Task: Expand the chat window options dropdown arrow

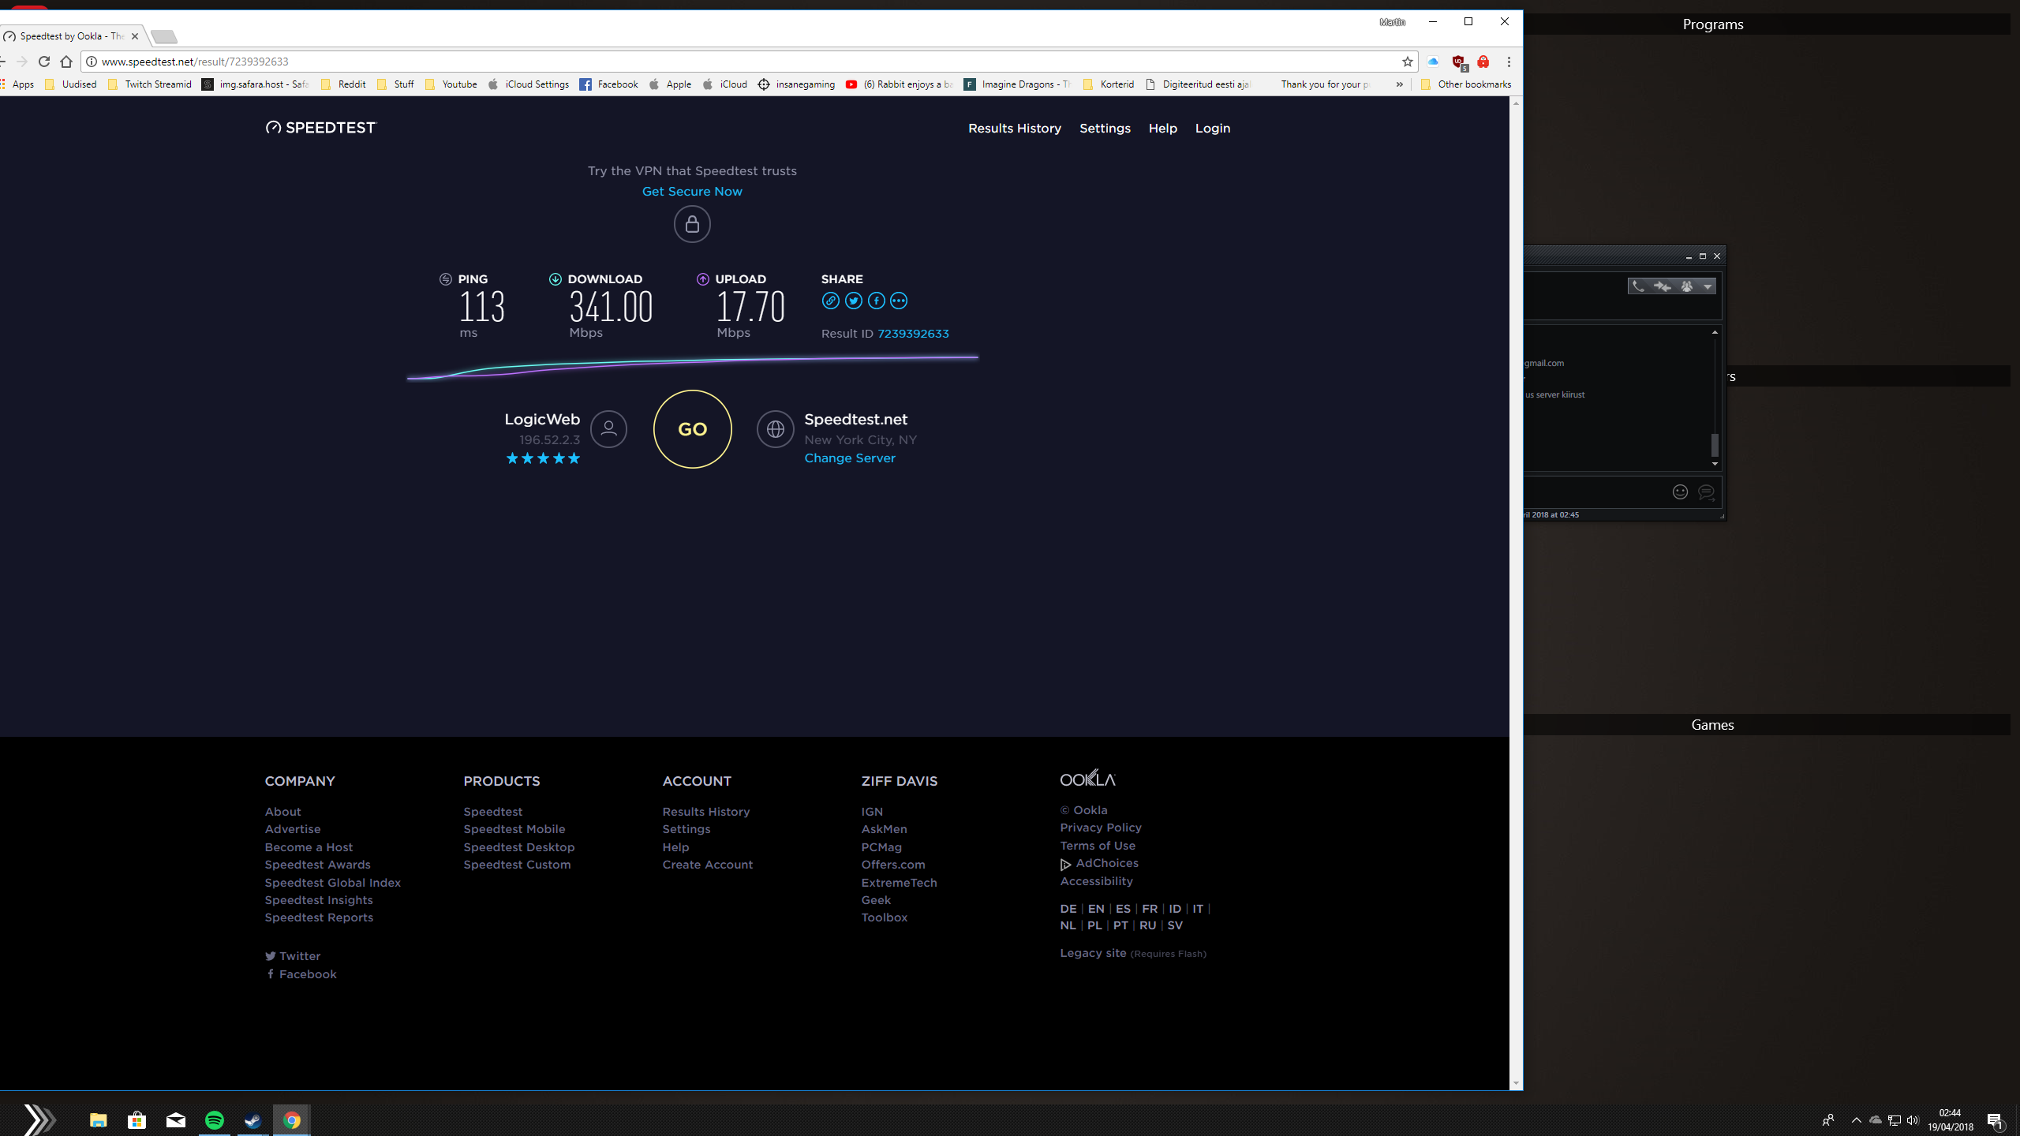Action: coord(1708,286)
